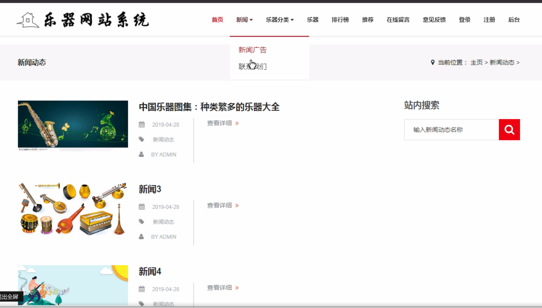Open the 注册 page
This screenshot has height=308, width=542.
point(489,20)
